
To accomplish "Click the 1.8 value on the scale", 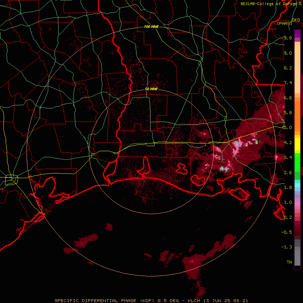I will click(288, 187).
